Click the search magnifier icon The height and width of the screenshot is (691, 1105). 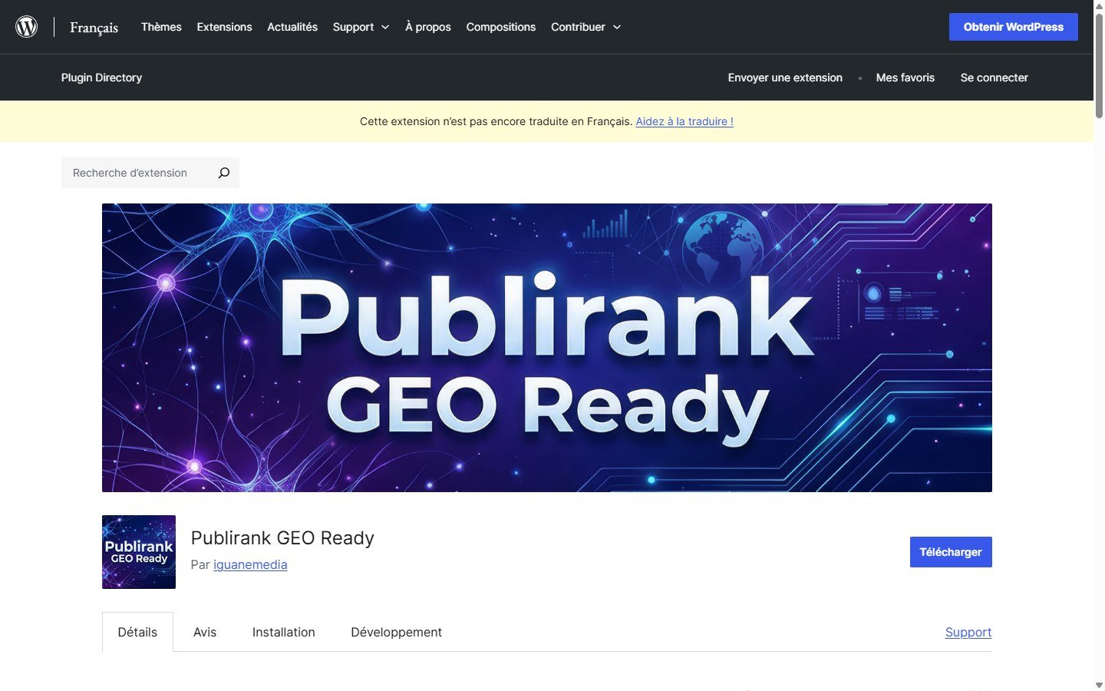pos(223,173)
